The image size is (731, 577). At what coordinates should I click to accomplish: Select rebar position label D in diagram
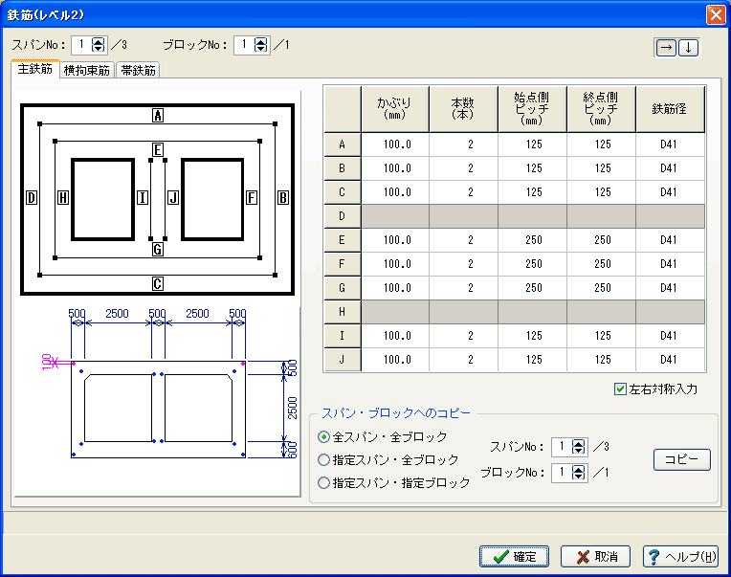32,198
